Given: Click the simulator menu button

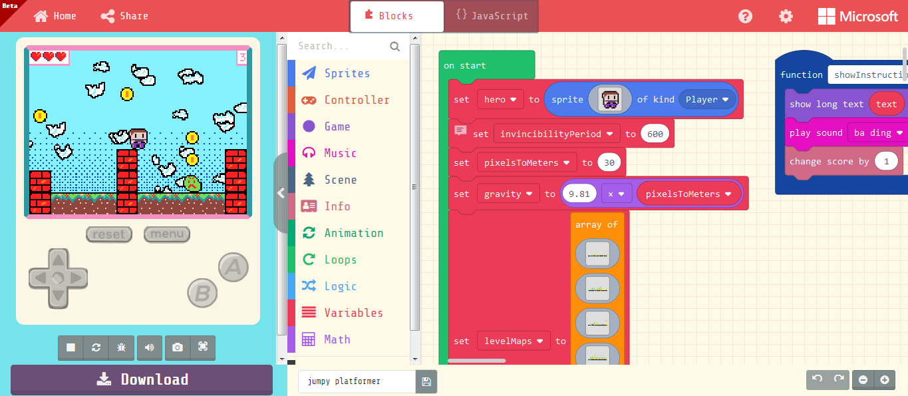Looking at the screenshot, I should click(x=167, y=234).
